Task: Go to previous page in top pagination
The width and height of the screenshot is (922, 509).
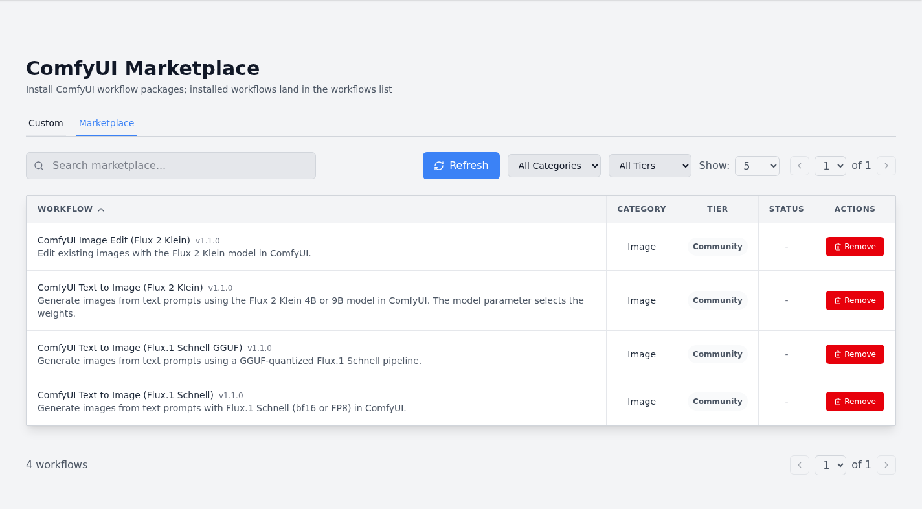Action: (x=800, y=166)
